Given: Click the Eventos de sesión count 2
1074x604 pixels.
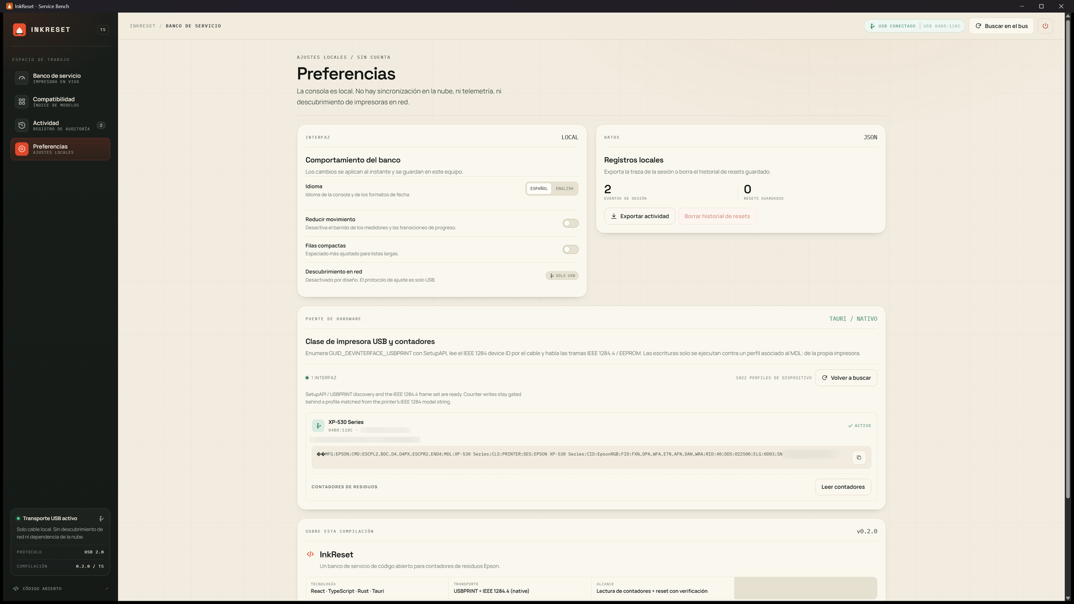Looking at the screenshot, I should click(x=607, y=189).
